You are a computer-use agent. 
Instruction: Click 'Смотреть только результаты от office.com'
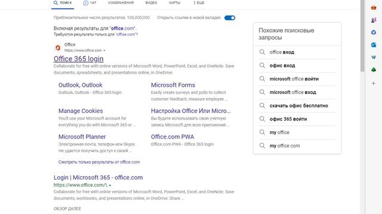(x=99, y=162)
